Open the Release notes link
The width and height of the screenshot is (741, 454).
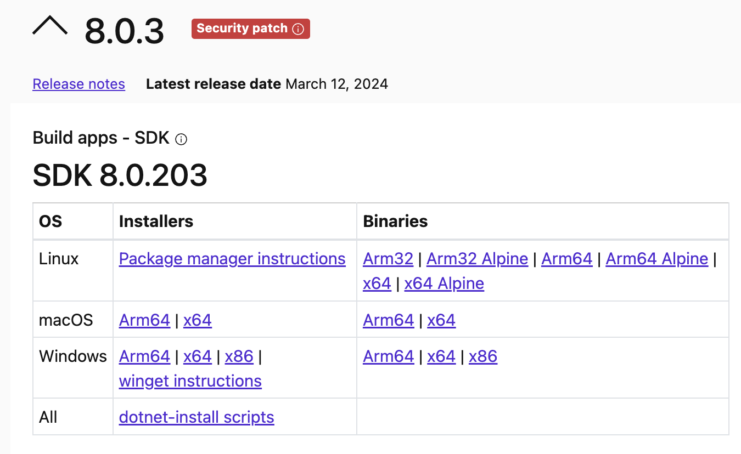79,84
